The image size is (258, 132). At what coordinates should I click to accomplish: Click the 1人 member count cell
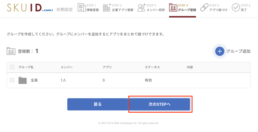tap(63, 80)
